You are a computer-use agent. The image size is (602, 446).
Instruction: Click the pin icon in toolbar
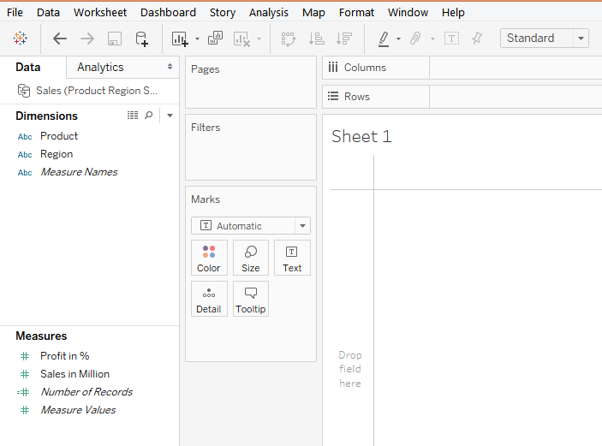pyautogui.click(x=477, y=39)
